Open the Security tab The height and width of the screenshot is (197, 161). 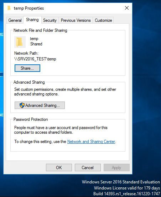click(x=50, y=20)
